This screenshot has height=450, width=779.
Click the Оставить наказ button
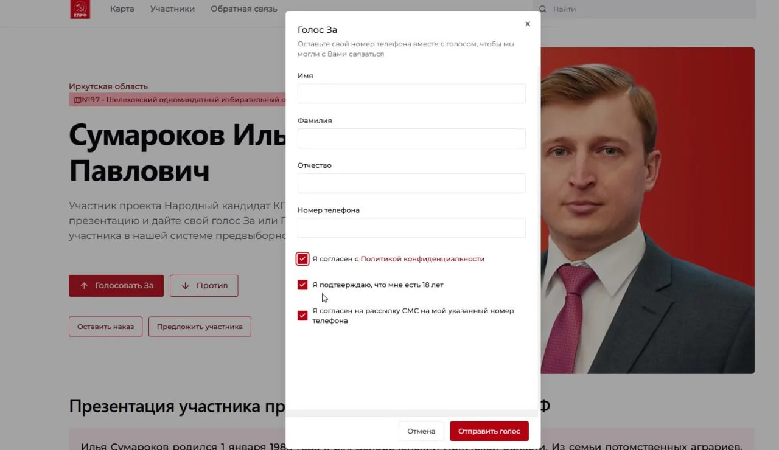(105, 327)
